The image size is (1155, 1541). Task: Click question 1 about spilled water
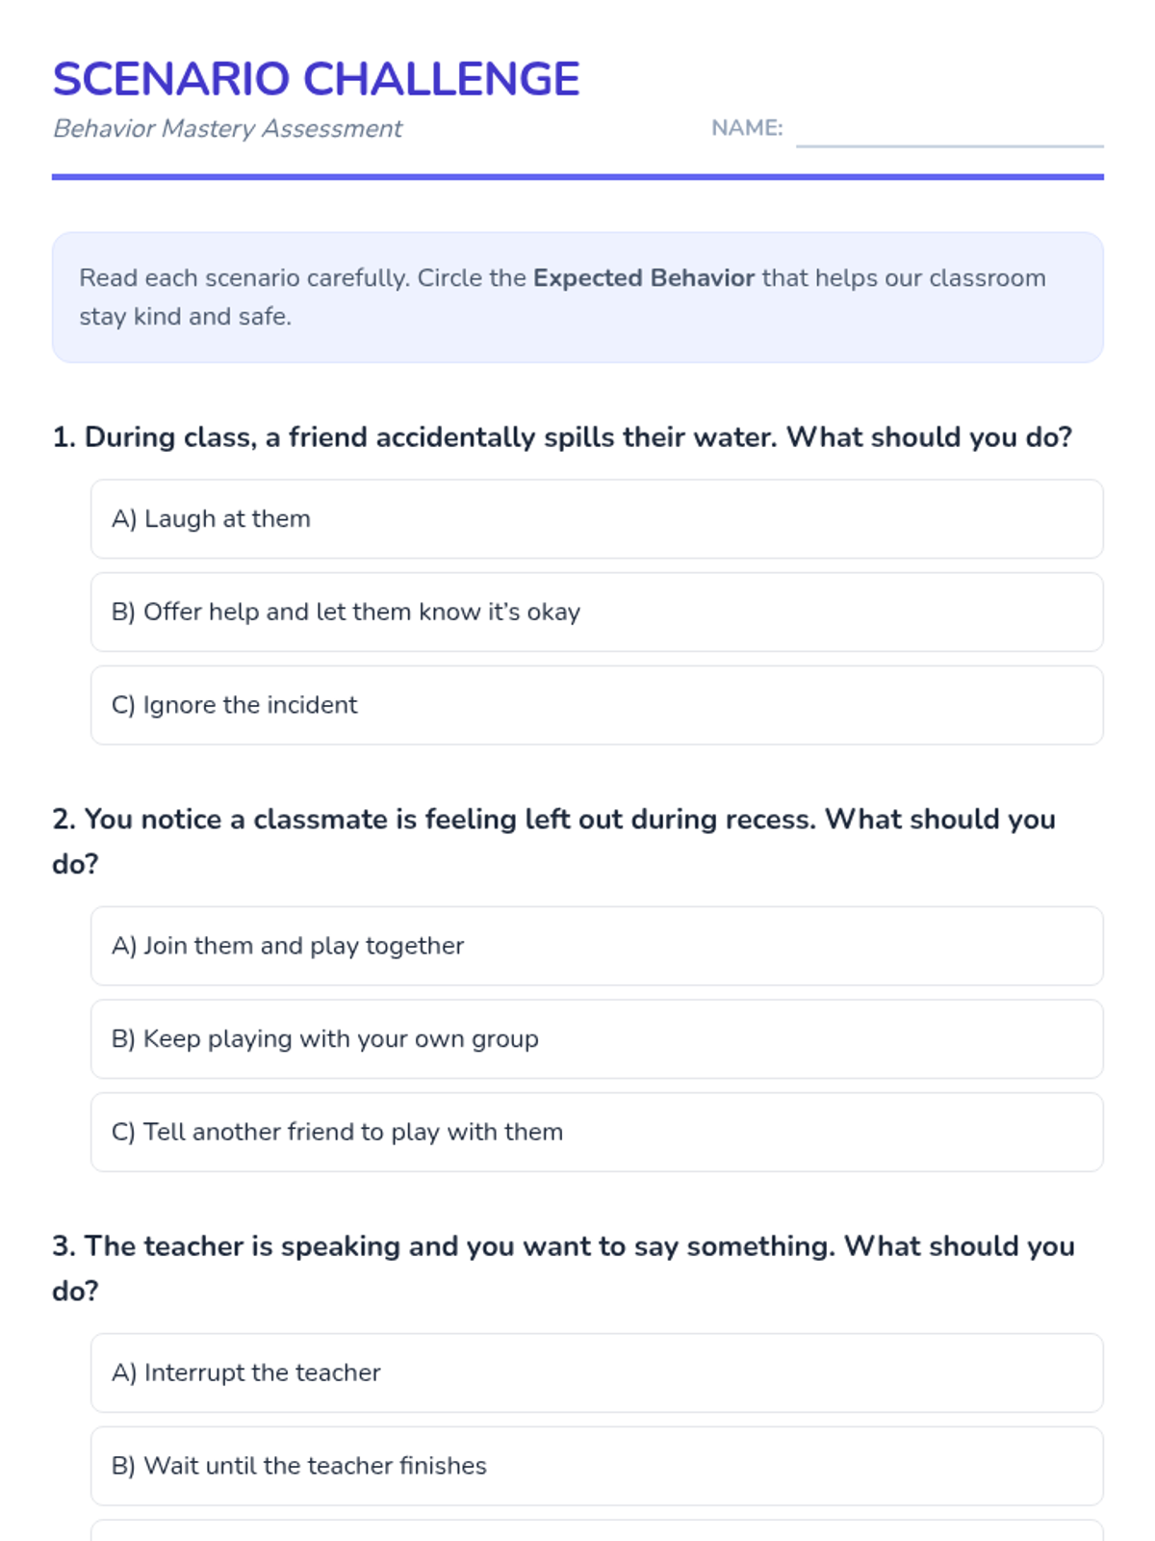pyautogui.click(x=562, y=437)
